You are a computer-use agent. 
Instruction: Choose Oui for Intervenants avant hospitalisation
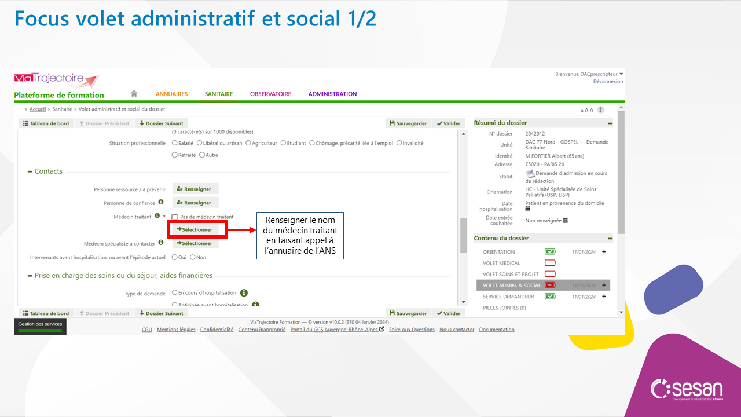(175, 257)
